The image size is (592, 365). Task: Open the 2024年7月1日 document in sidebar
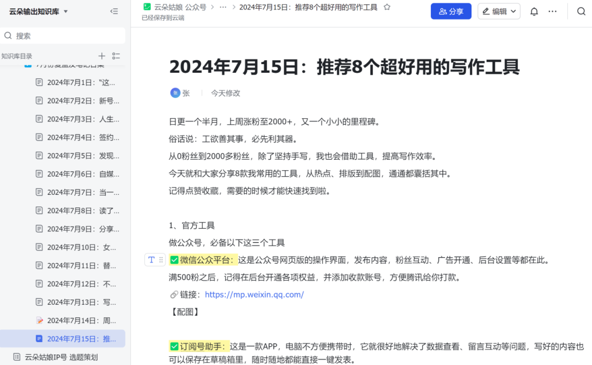point(81,83)
